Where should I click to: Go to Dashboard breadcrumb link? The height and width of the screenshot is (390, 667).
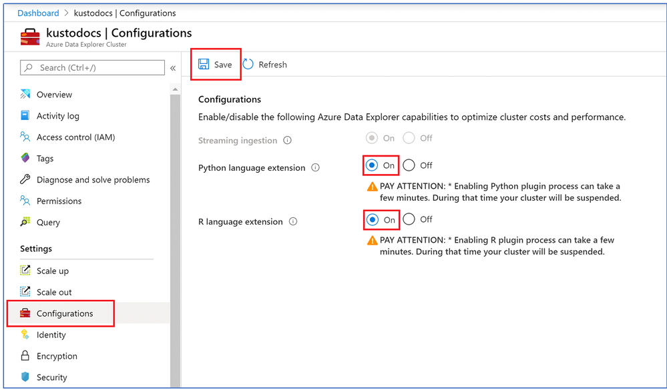[x=38, y=13]
